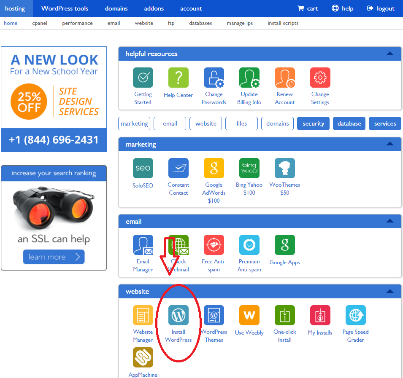Open the Change Settings gear icon
403x378 pixels.
point(320,78)
